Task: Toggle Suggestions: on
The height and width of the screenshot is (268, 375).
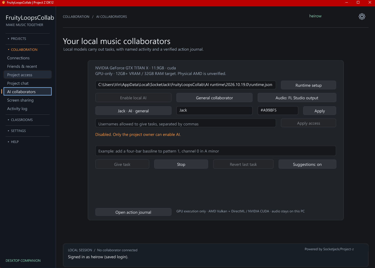Action: coord(308,164)
